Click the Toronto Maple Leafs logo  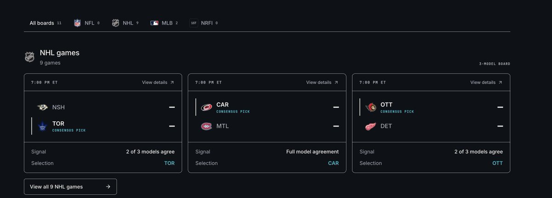click(x=43, y=126)
